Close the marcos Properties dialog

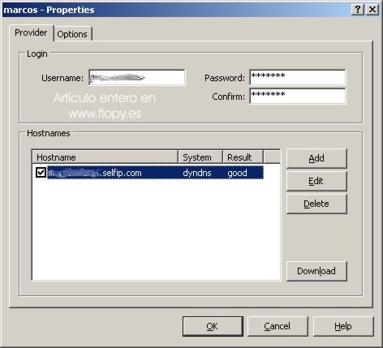[372, 10]
